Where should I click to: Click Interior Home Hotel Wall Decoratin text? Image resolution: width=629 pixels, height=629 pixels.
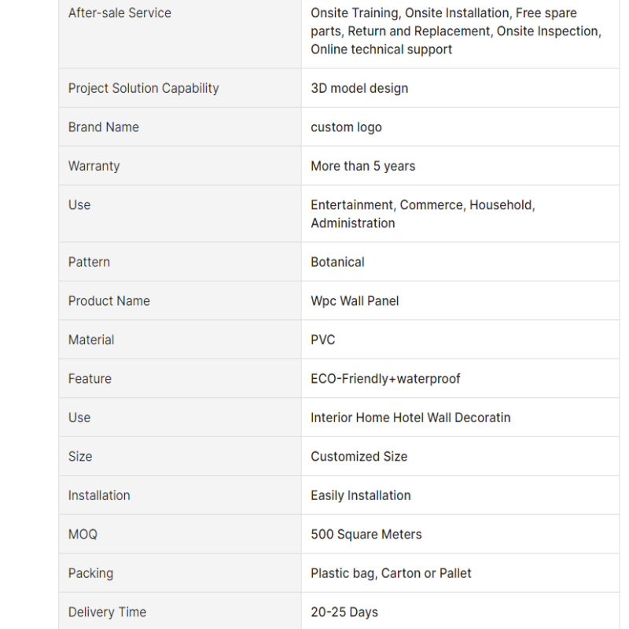[410, 417]
